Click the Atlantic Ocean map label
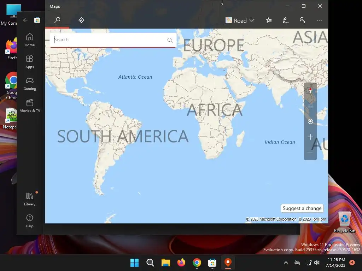The width and height of the screenshot is (362, 271). coord(135,77)
